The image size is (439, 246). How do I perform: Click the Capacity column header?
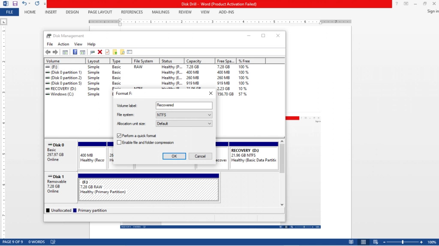click(x=200, y=61)
